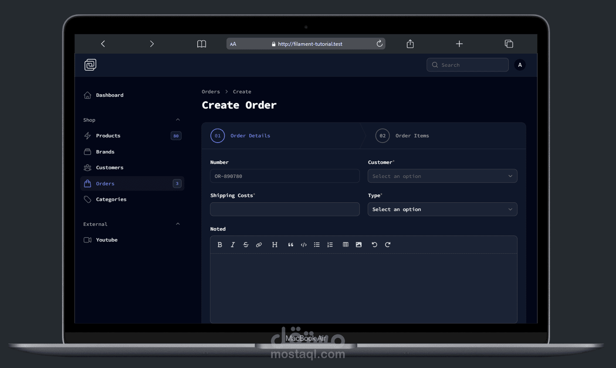616x368 pixels.
Task: Click the AA reader text size button
Action: point(233,44)
